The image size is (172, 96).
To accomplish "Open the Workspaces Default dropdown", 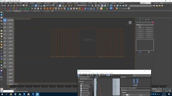I will [x=166, y=3].
